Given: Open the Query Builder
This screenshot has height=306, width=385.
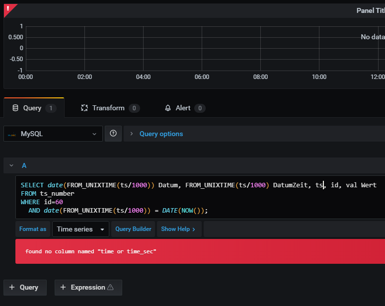Looking at the screenshot, I should pyautogui.click(x=133, y=229).
